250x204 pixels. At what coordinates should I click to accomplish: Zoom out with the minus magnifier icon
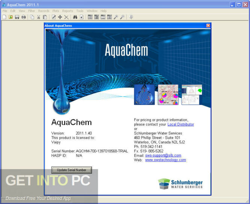pos(122,17)
